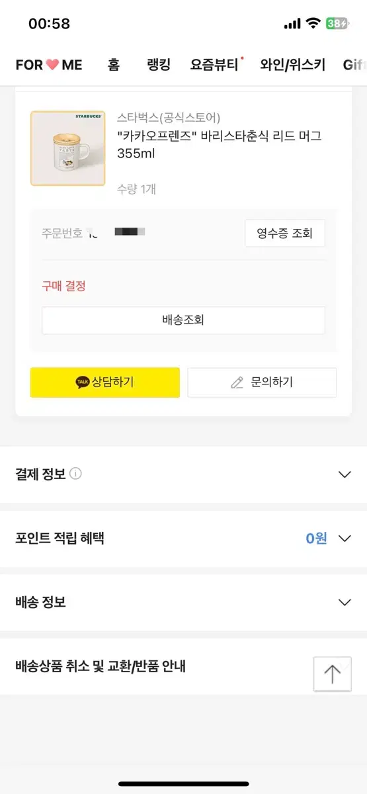The height and width of the screenshot is (794, 367).
Task: Tap the pencil icon beside 문의하기
Action: pyautogui.click(x=237, y=382)
